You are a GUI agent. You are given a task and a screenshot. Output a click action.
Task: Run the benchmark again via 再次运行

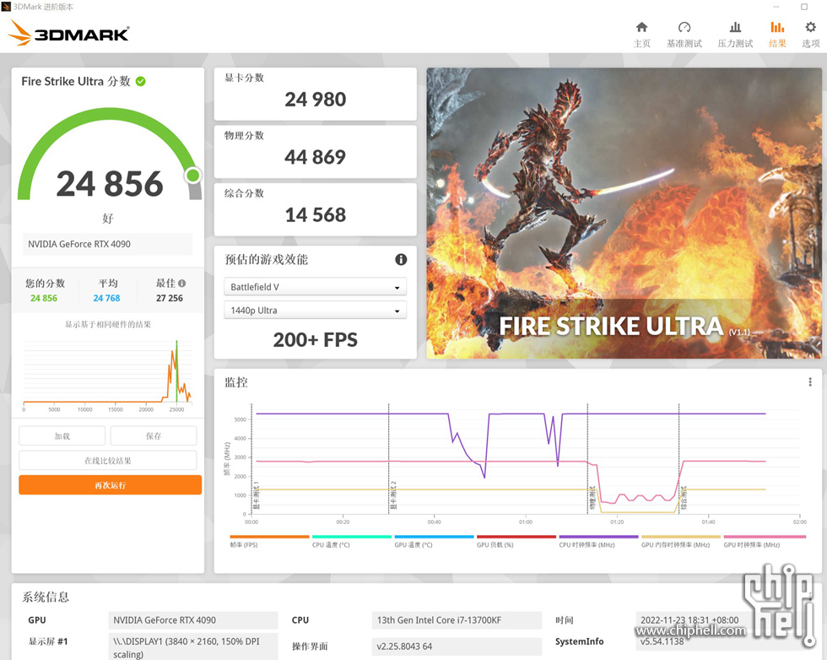109,484
